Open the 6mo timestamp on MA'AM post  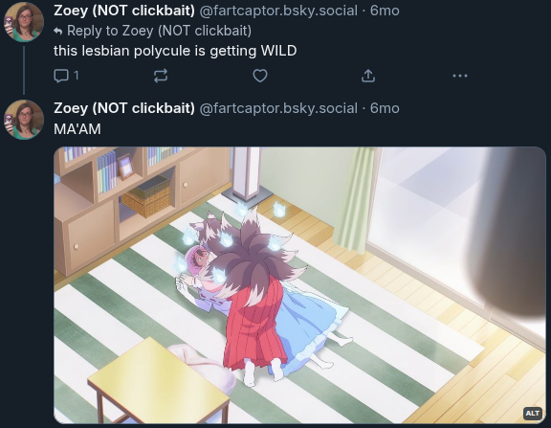[x=385, y=108]
